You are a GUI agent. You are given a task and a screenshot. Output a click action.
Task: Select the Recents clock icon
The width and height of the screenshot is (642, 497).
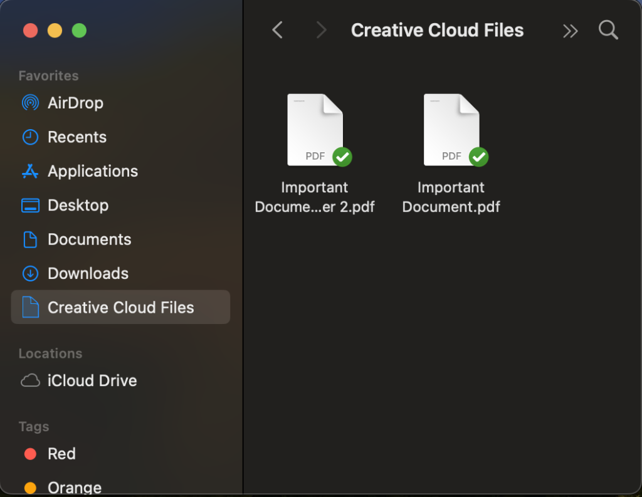click(30, 137)
